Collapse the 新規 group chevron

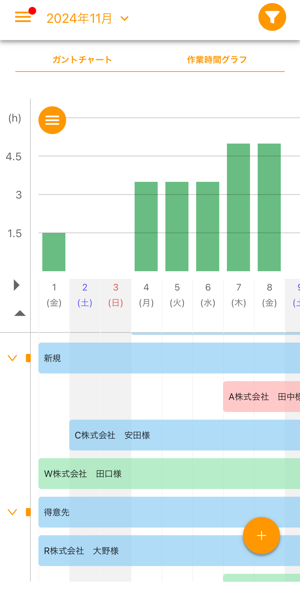[x=12, y=358]
